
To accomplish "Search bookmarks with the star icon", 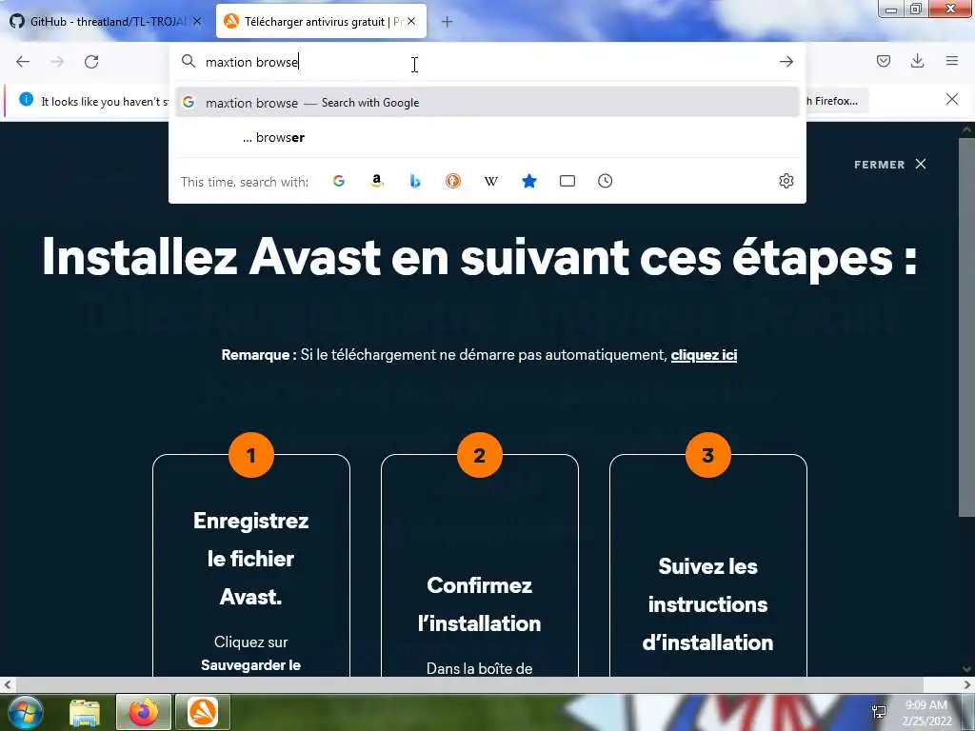I will [x=529, y=181].
